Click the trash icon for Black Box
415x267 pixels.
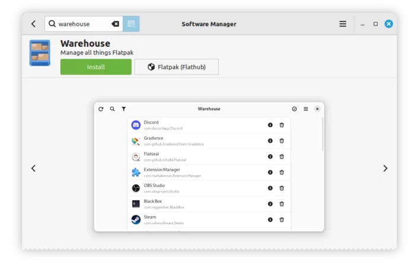(282, 204)
